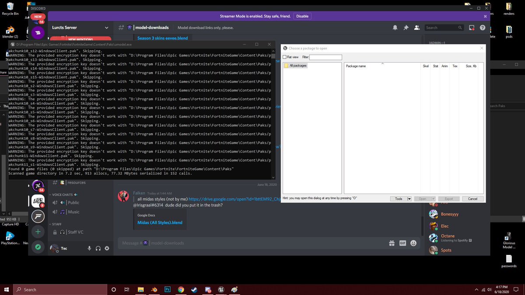Close the Choose a package dialog
Image resolution: width=525 pixels, height=295 pixels.
coord(482,48)
